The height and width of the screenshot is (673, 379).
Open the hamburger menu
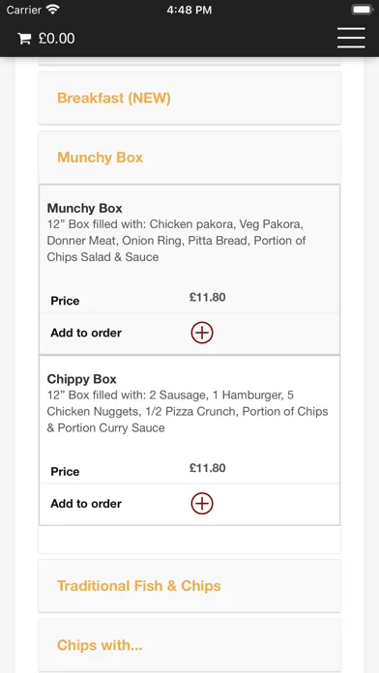tap(351, 38)
